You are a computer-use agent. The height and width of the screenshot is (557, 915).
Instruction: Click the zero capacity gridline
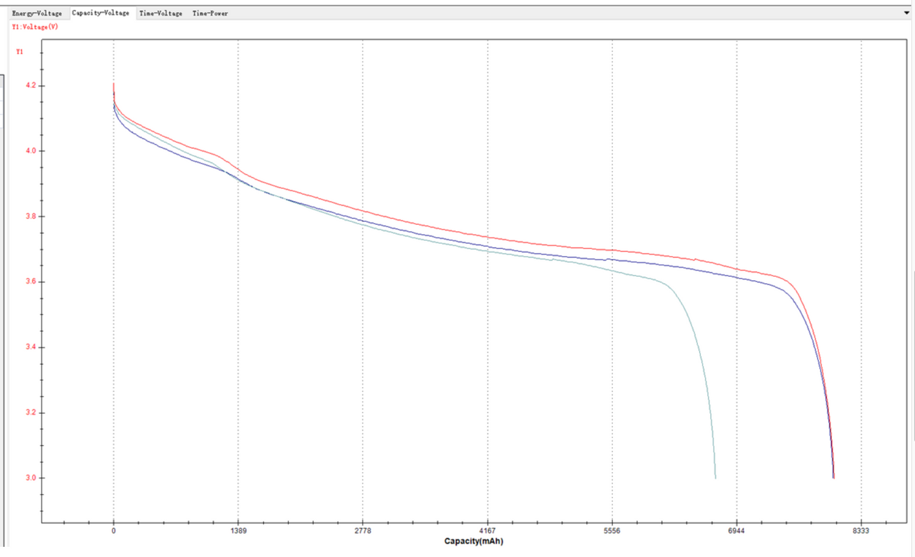[114, 285]
